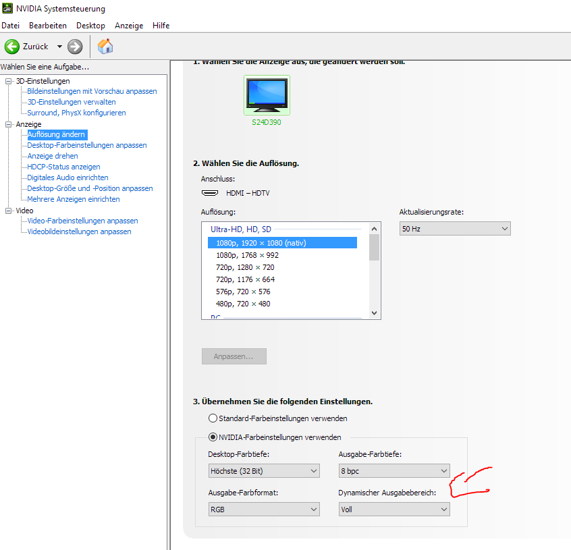This screenshot has width=571, height=550.
Task: Open the Home house icon in toolbar
Action: point(105,47)
